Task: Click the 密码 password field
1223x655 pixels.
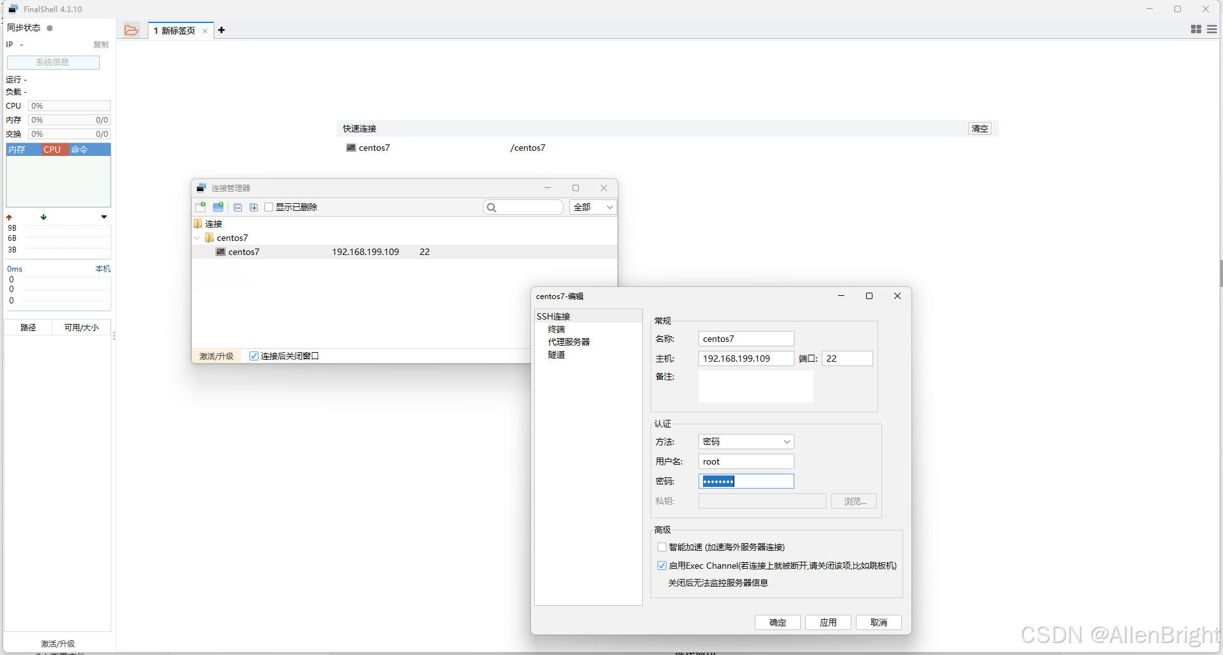Action: [x=746, y=481]
